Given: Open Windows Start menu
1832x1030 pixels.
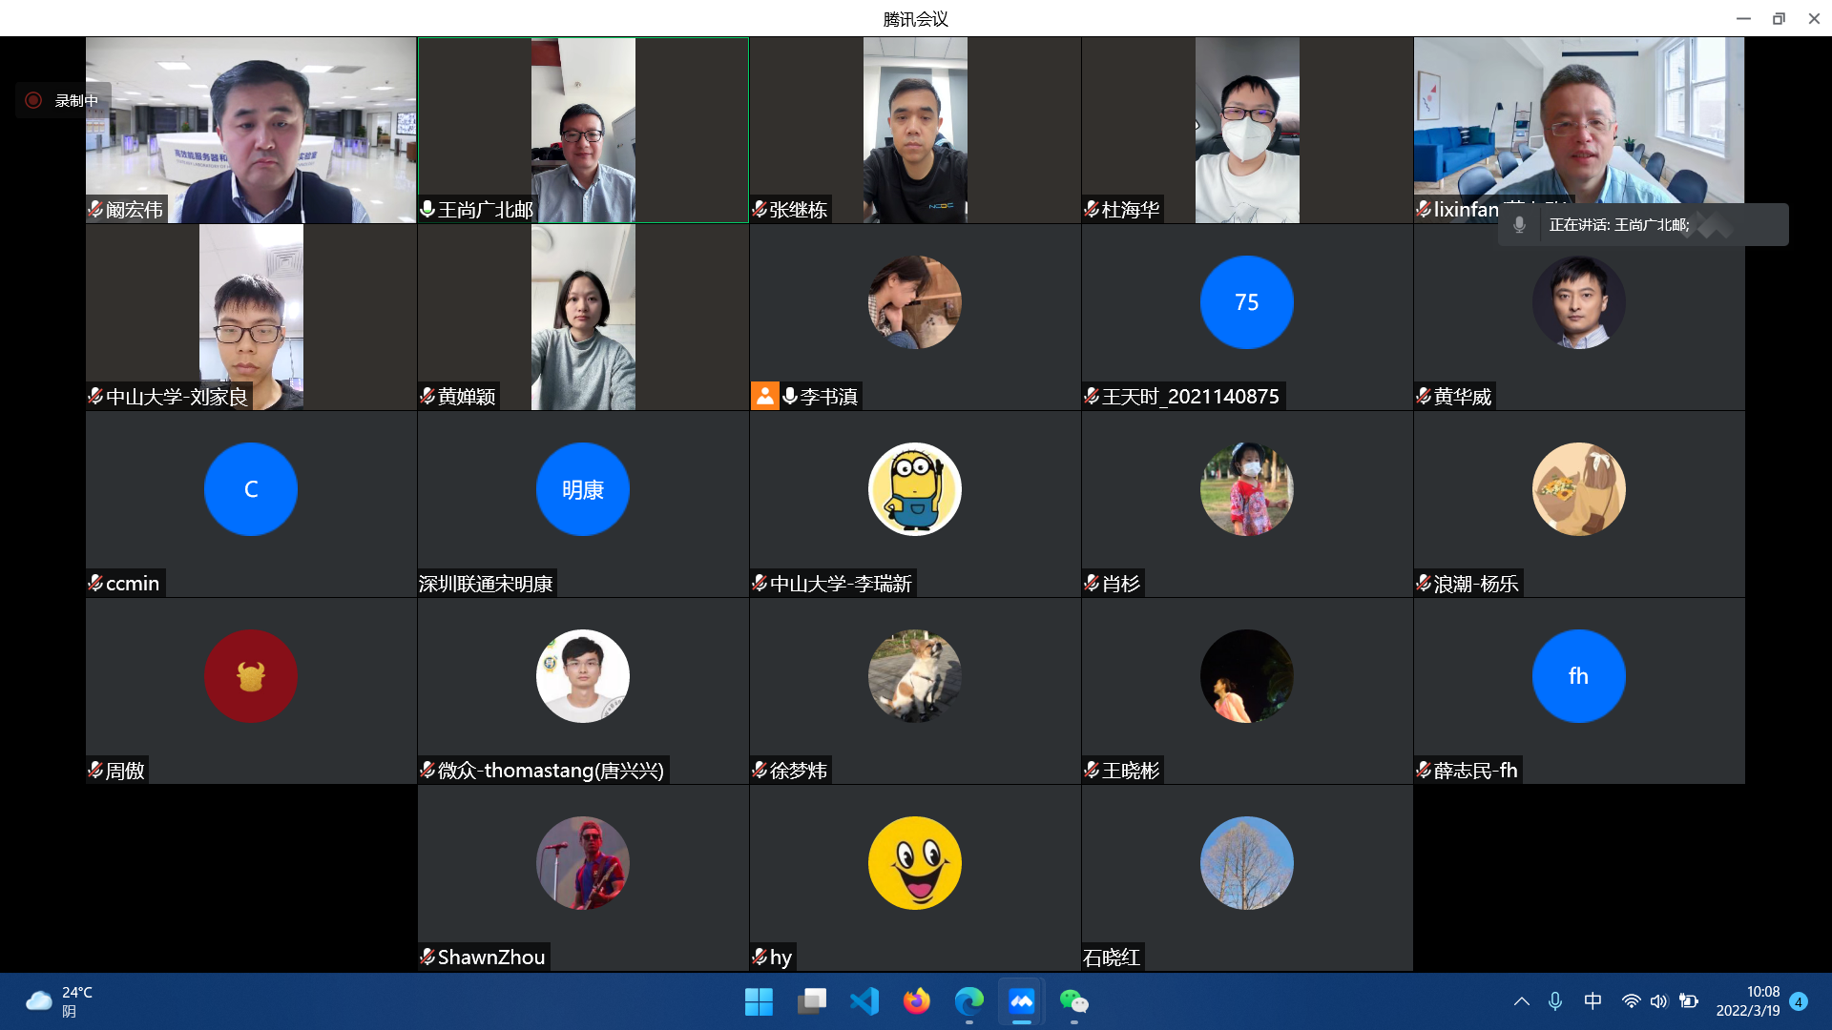Looking at the screenshot, I should point(759,1001).
